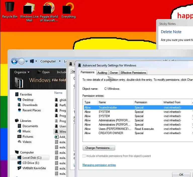
Task: Open the Music library
Action: [27, 131]
